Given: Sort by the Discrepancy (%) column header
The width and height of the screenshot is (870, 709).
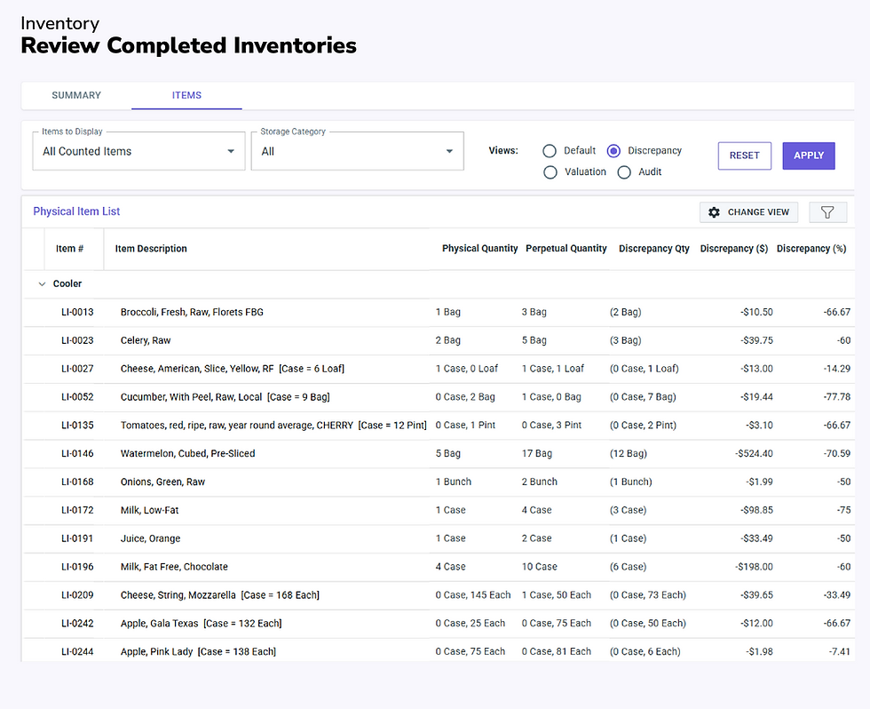Looking at the screenshot, I should coord(811,248).
